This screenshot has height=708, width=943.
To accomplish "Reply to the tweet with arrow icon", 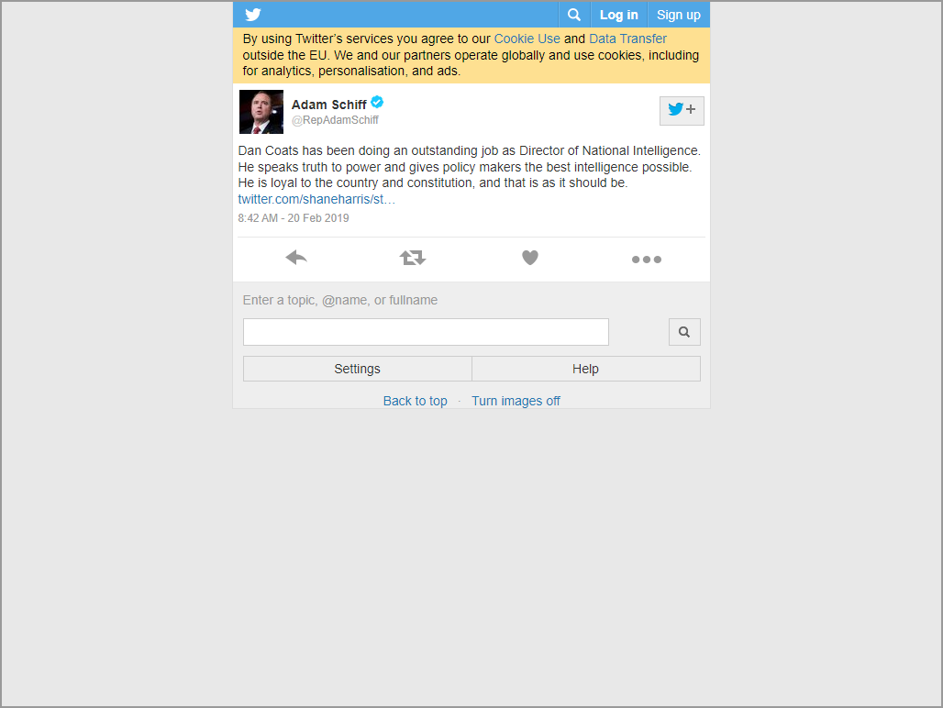I will click(x=296, y=258).
